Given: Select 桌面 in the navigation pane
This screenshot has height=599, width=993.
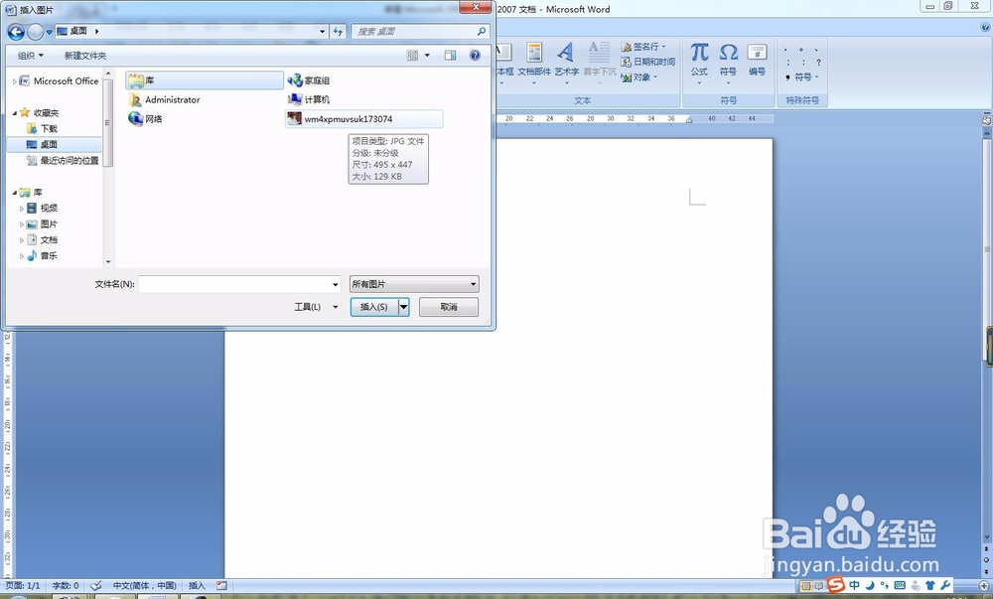Looking at the screenshot, I should [x=49, y=144].
